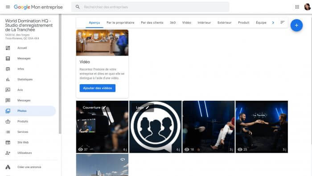Open Accueil in the sidebar
Image resolution: width=312 pixels, height=176 pixels.
pyautogui.click(x=22, y=48)
